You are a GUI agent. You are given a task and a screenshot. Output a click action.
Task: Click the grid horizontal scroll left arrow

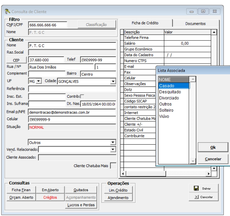(x=123, y=174)
